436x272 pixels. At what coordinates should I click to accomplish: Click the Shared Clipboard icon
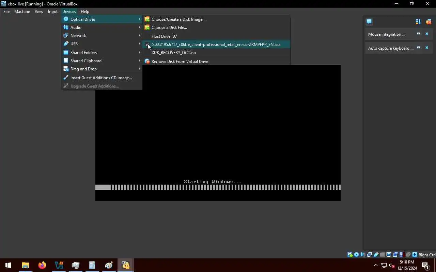[x=66, y=61]
